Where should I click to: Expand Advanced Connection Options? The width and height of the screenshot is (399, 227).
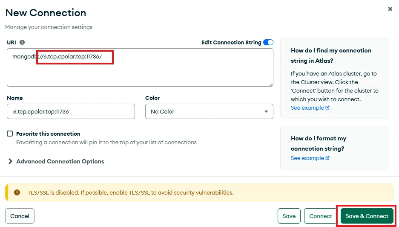click(x=56, y=161)
